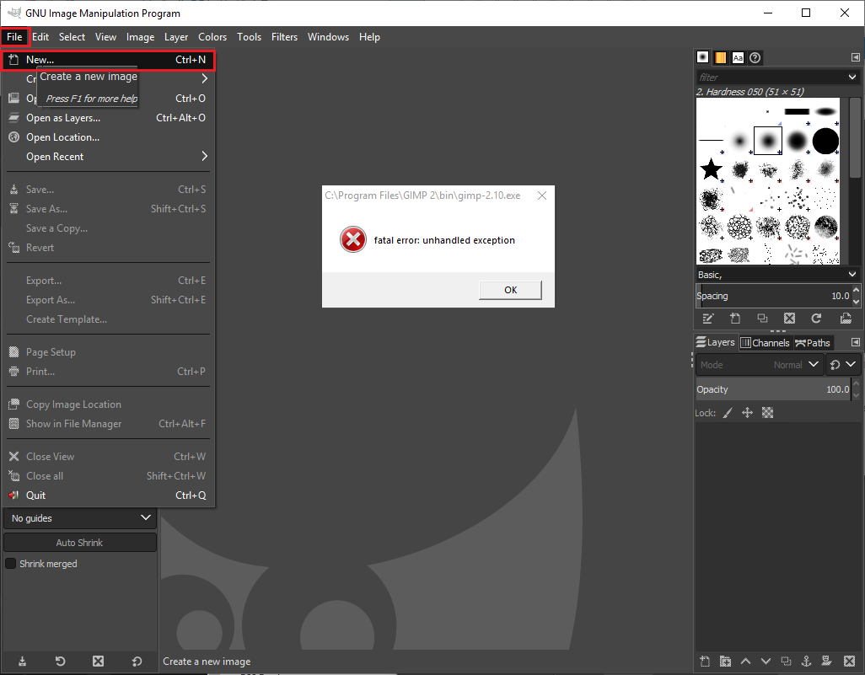The height and width of the screenshot is (675, 865).
Task: Open the layer mode group switch dropdown
Action: point(843,365)
